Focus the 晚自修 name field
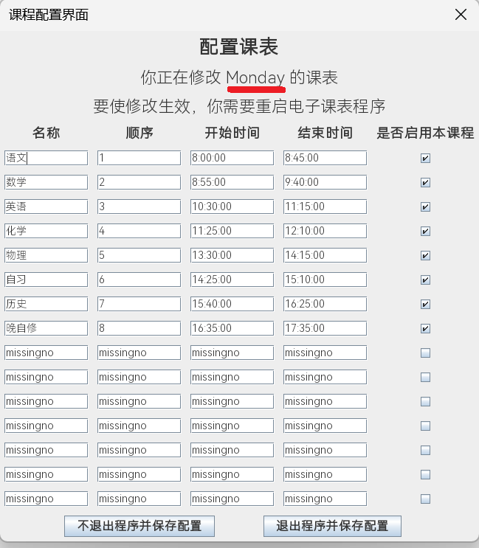The height and width of the screenshot is (548, 479). coord(46,328)
